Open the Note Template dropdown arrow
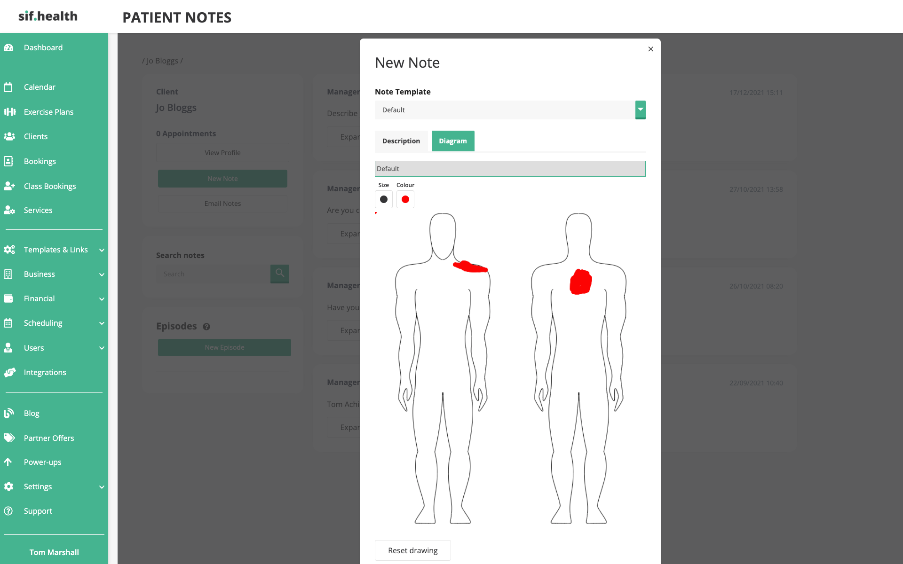This screenshot has height=564, width=903. pos(640,110)
